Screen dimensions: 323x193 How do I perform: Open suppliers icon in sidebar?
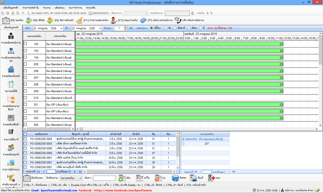click(x=11, y=163)
